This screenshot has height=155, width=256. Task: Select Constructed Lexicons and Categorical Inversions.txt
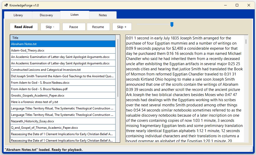[63, 70]
